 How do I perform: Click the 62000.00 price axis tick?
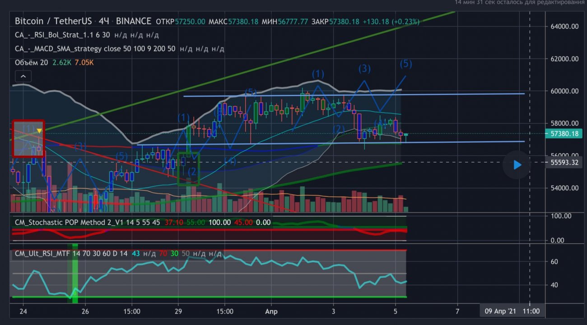[564, 59]
